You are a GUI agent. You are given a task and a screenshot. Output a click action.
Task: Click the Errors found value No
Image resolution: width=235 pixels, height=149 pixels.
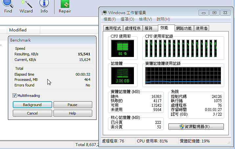88,85
